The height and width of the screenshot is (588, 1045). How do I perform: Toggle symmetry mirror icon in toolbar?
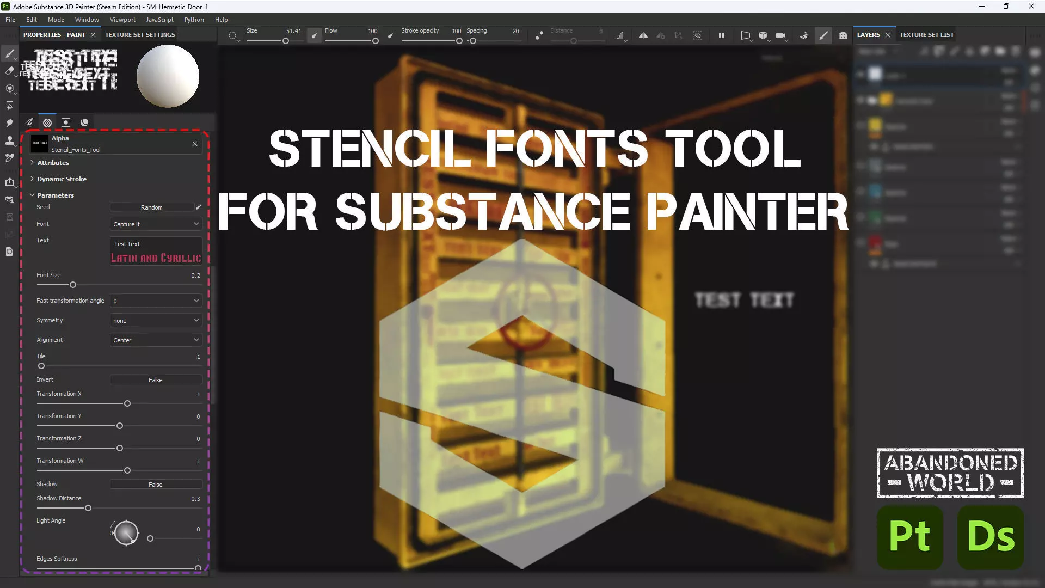tap(643, 35)
